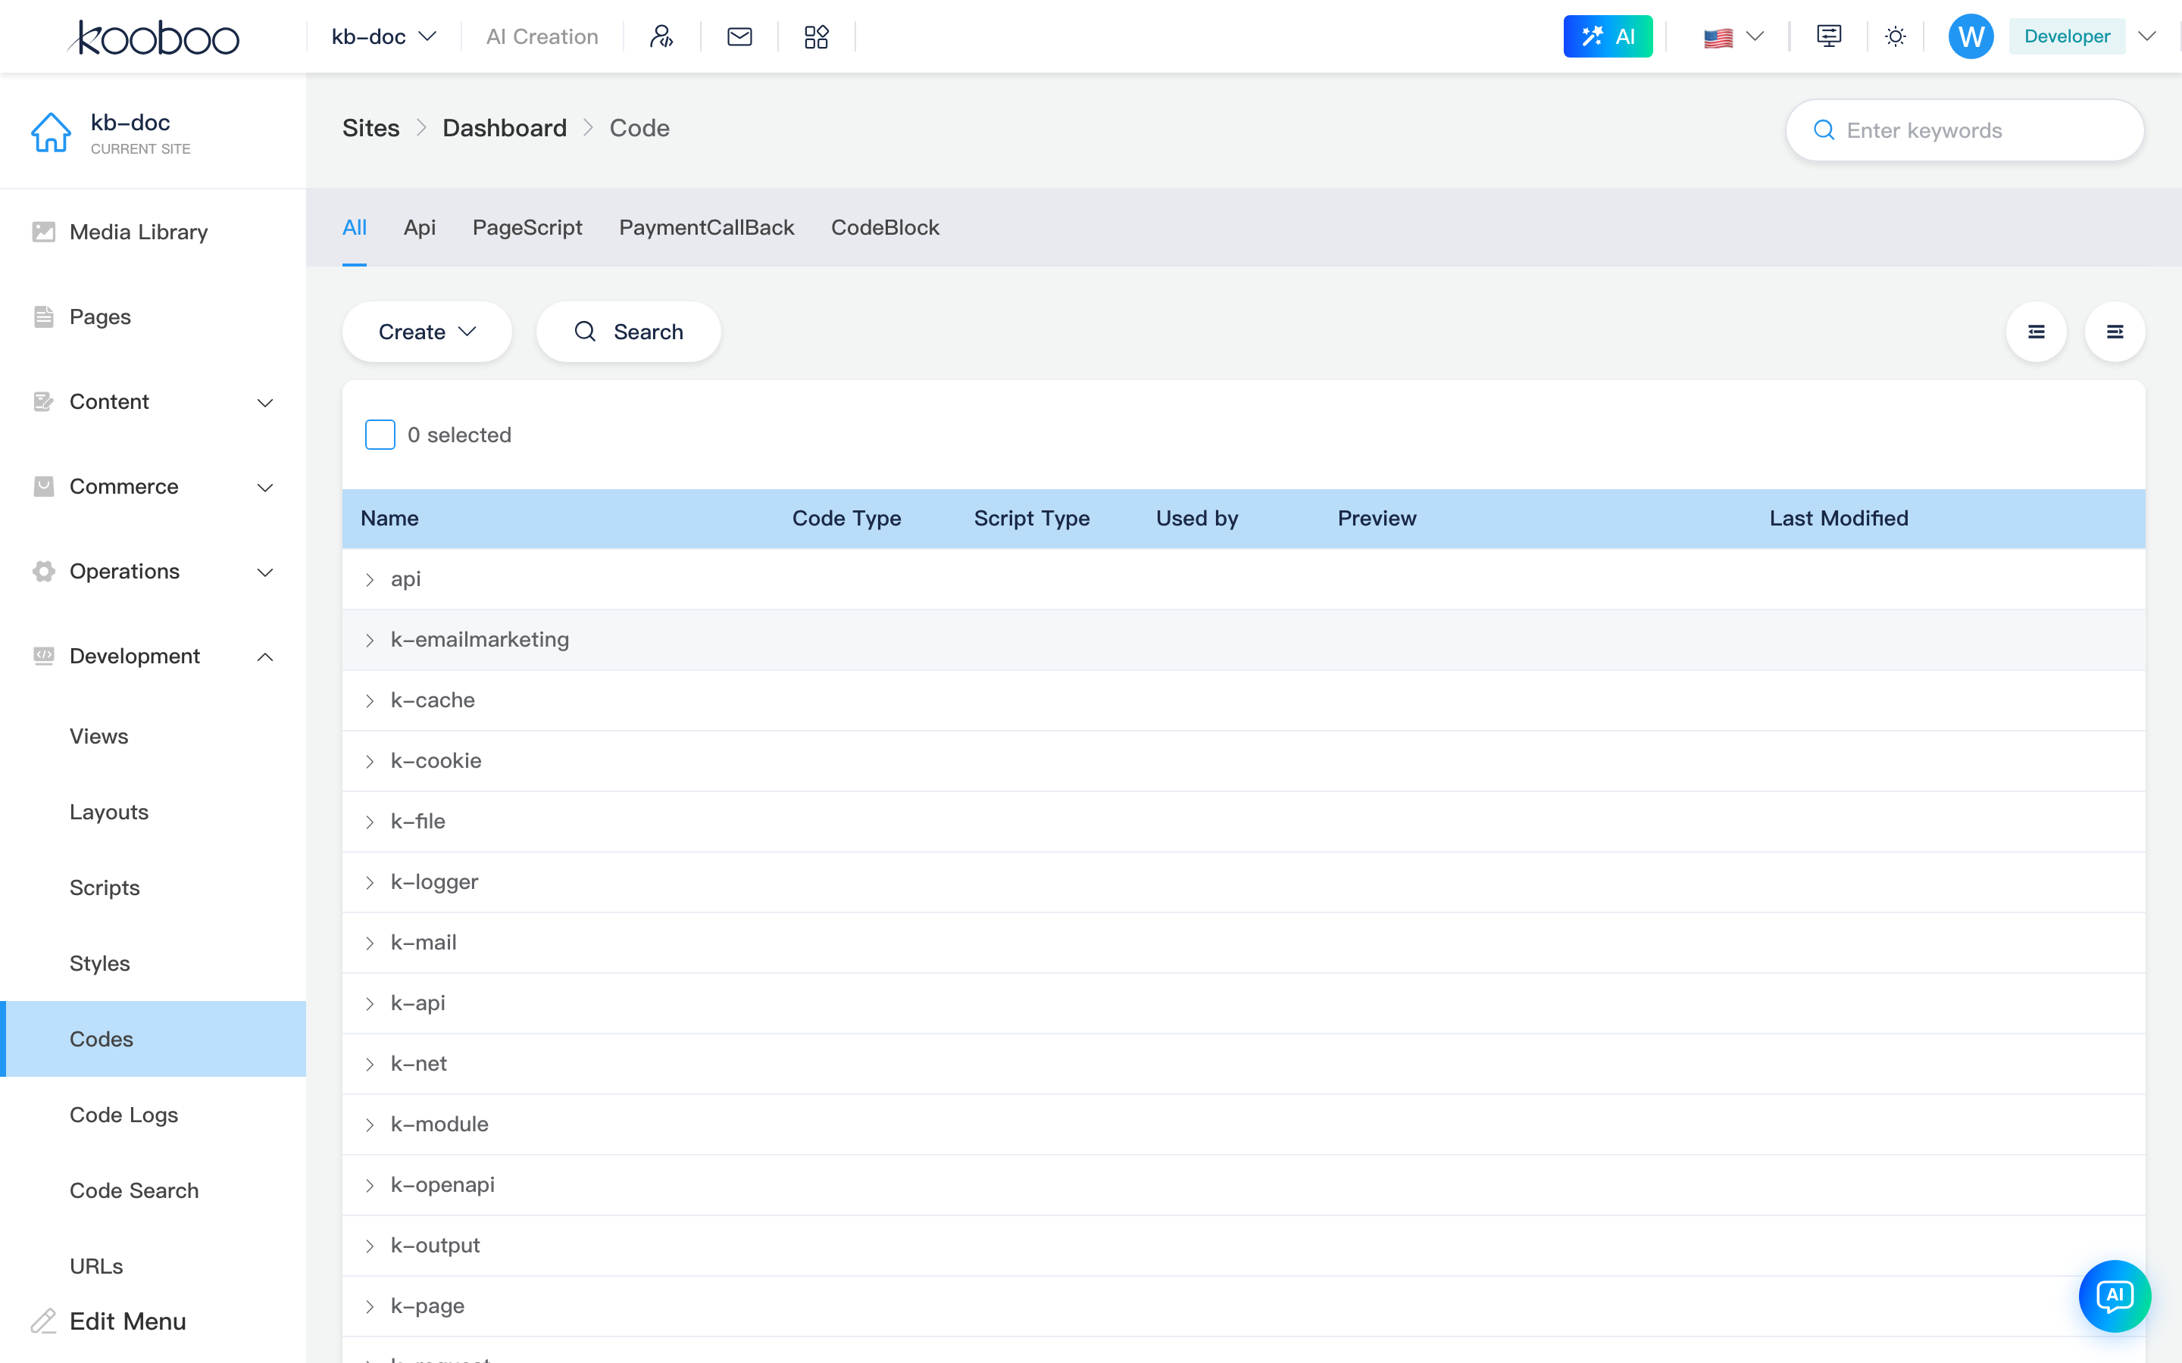The image size is (2182, 1363).
Task: Open the floating AI chat bubble
Action: click(2115, 1296)
